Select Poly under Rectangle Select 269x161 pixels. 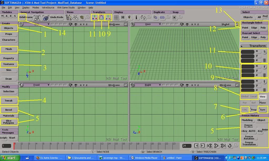[x=263, y=28]
